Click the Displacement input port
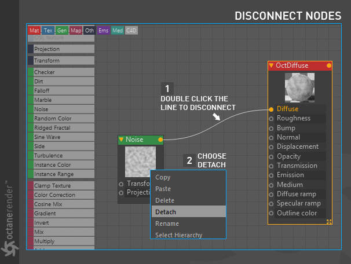The width and height of the screenshot is (351, 264). [271, 147]
